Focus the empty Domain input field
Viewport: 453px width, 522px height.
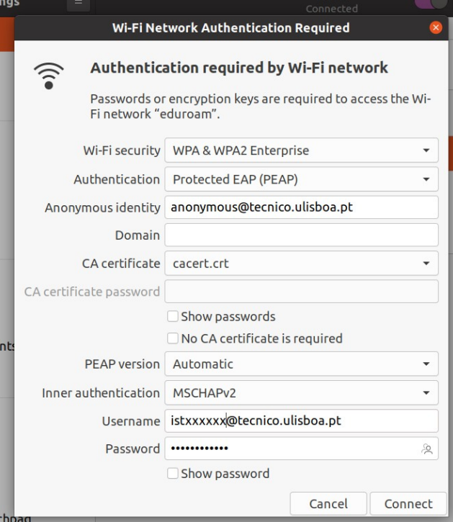(x=301, y=235)
